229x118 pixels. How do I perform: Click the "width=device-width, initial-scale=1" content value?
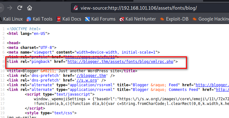(116, 52)
